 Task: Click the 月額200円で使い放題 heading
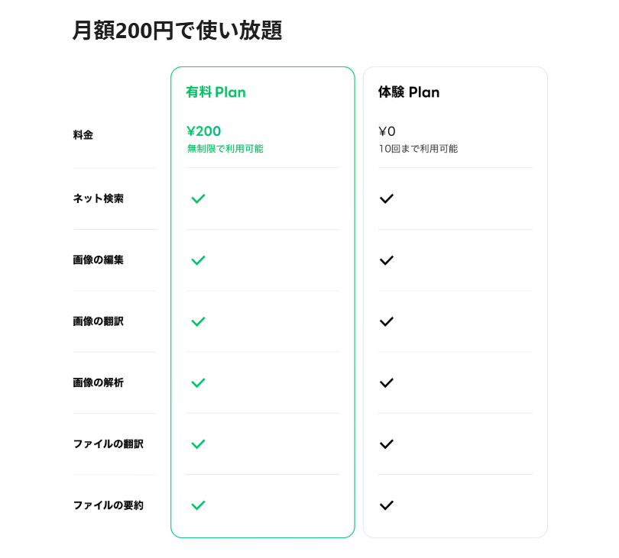pos(177,31)
